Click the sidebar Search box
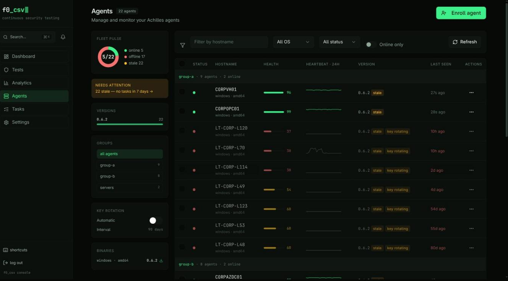The height and width of the screenshot is (281, 508). pyautogui.click(x=27, y=37)
